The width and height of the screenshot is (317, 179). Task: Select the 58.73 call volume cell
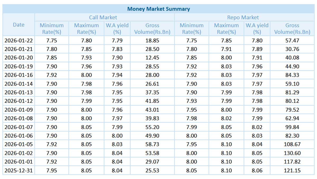[152, 145]
